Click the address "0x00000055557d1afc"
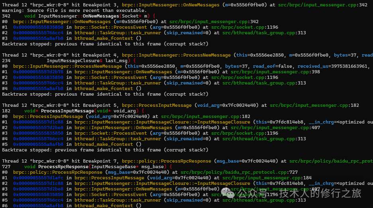The image size is (373, 208). (38, 178)
